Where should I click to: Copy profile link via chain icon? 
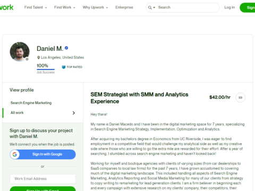240,98
